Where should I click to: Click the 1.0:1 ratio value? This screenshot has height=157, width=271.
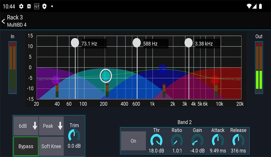tap(177, 151)
